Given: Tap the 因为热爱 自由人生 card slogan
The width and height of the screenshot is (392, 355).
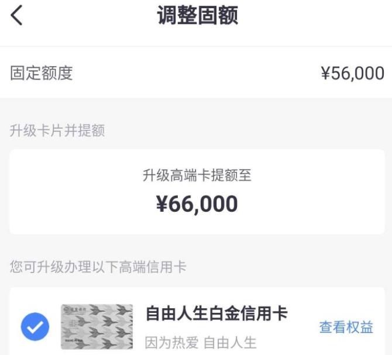Looking at the screenshot, I should tap(201, 343).
